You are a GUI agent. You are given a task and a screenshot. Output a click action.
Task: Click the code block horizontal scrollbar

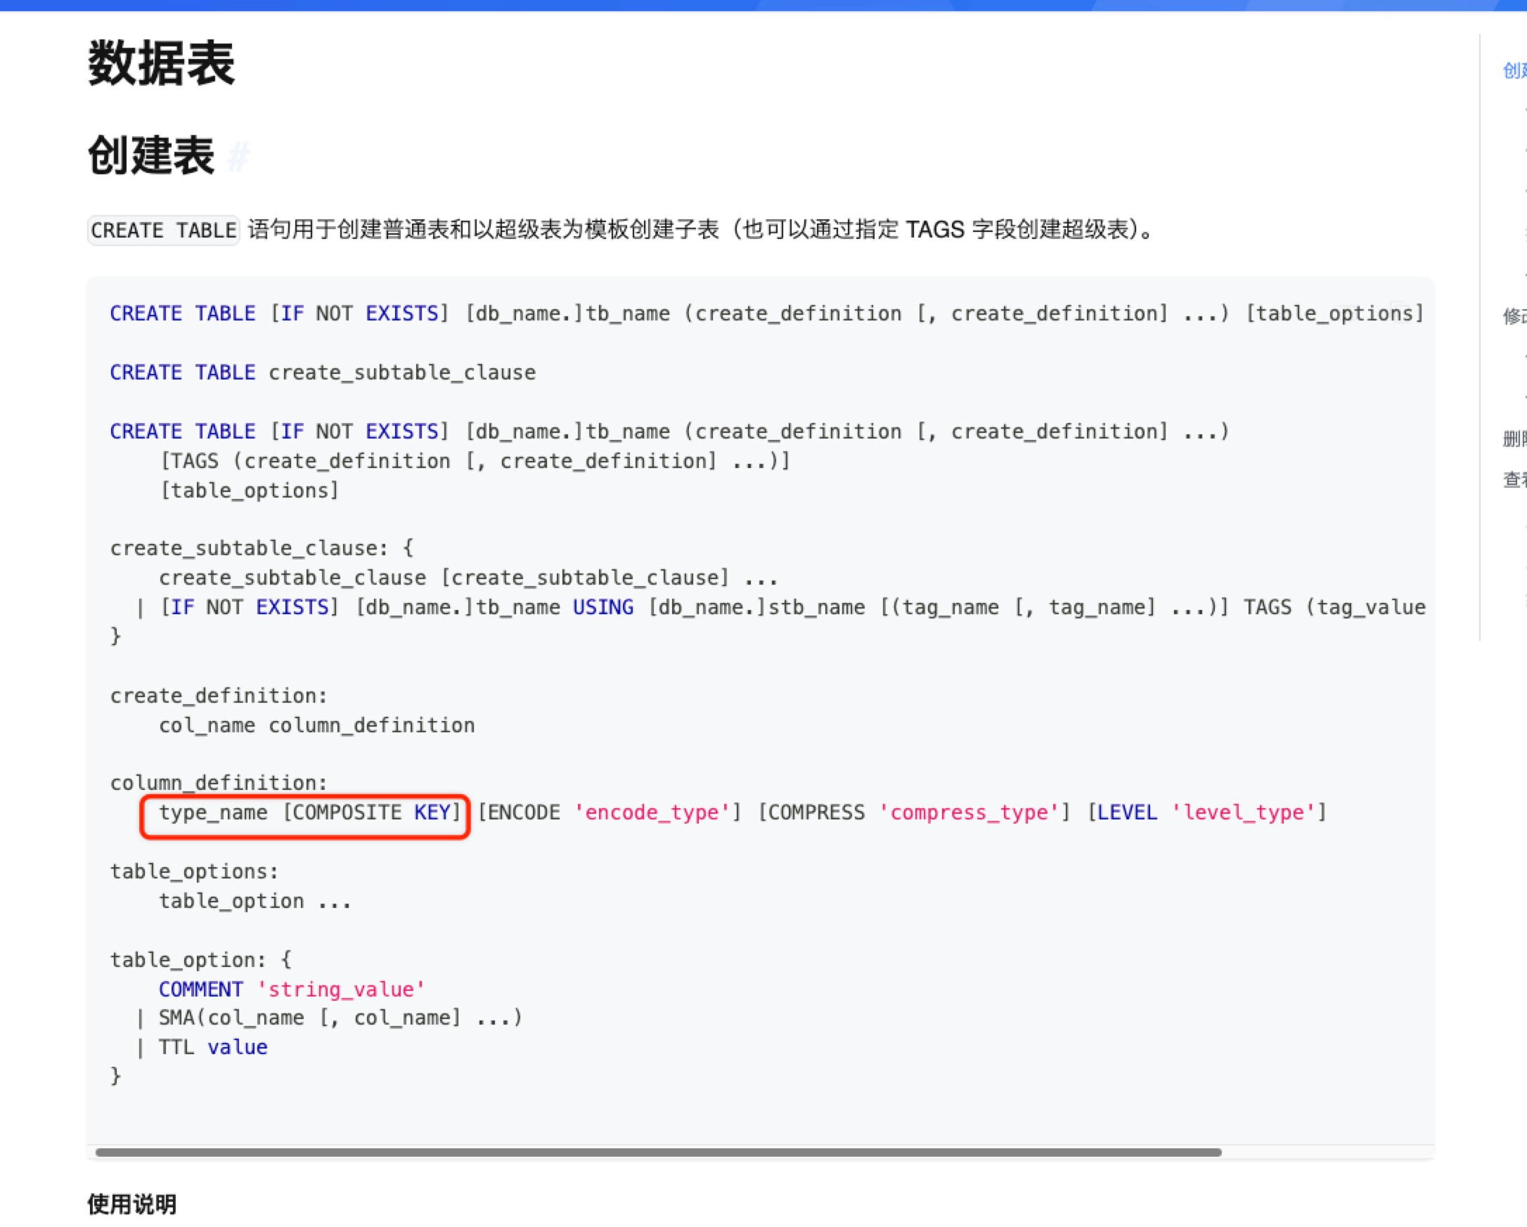(657, 1153)
